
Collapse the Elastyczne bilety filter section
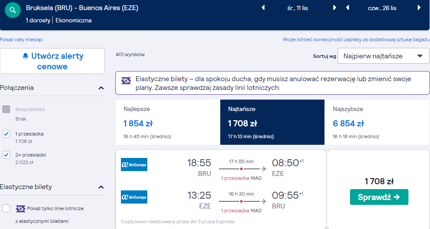(x=101, y=187)
